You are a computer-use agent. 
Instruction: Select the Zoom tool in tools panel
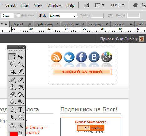pos(20,125)
